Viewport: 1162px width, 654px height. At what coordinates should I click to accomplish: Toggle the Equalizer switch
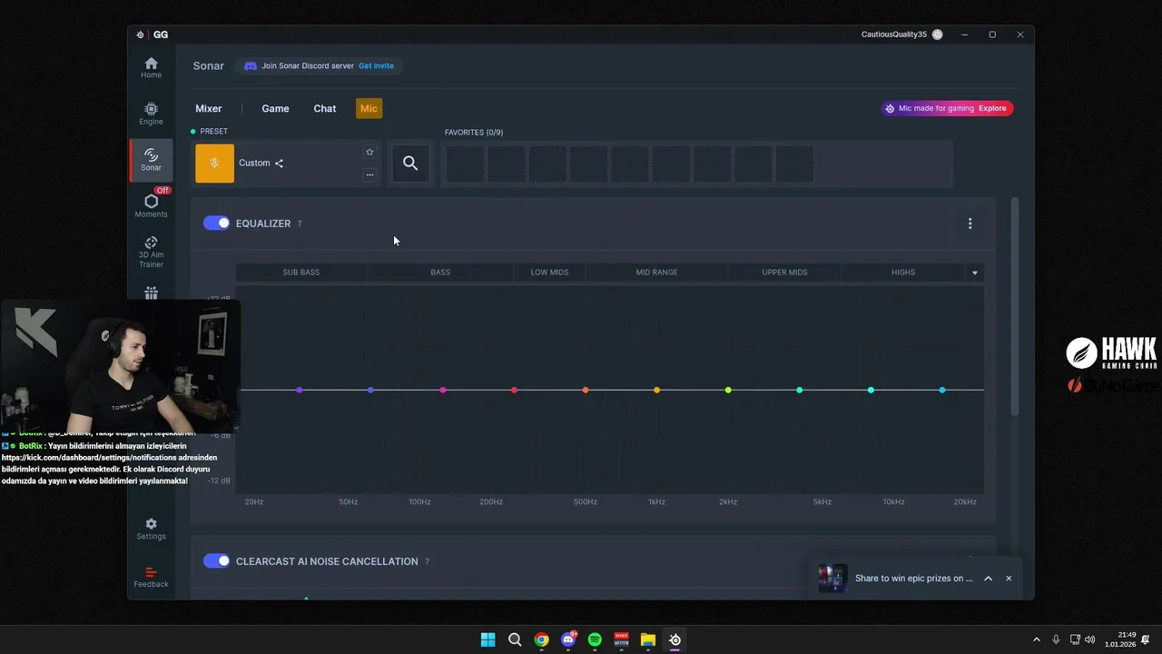pyautogui.click(x=216, y=223)
